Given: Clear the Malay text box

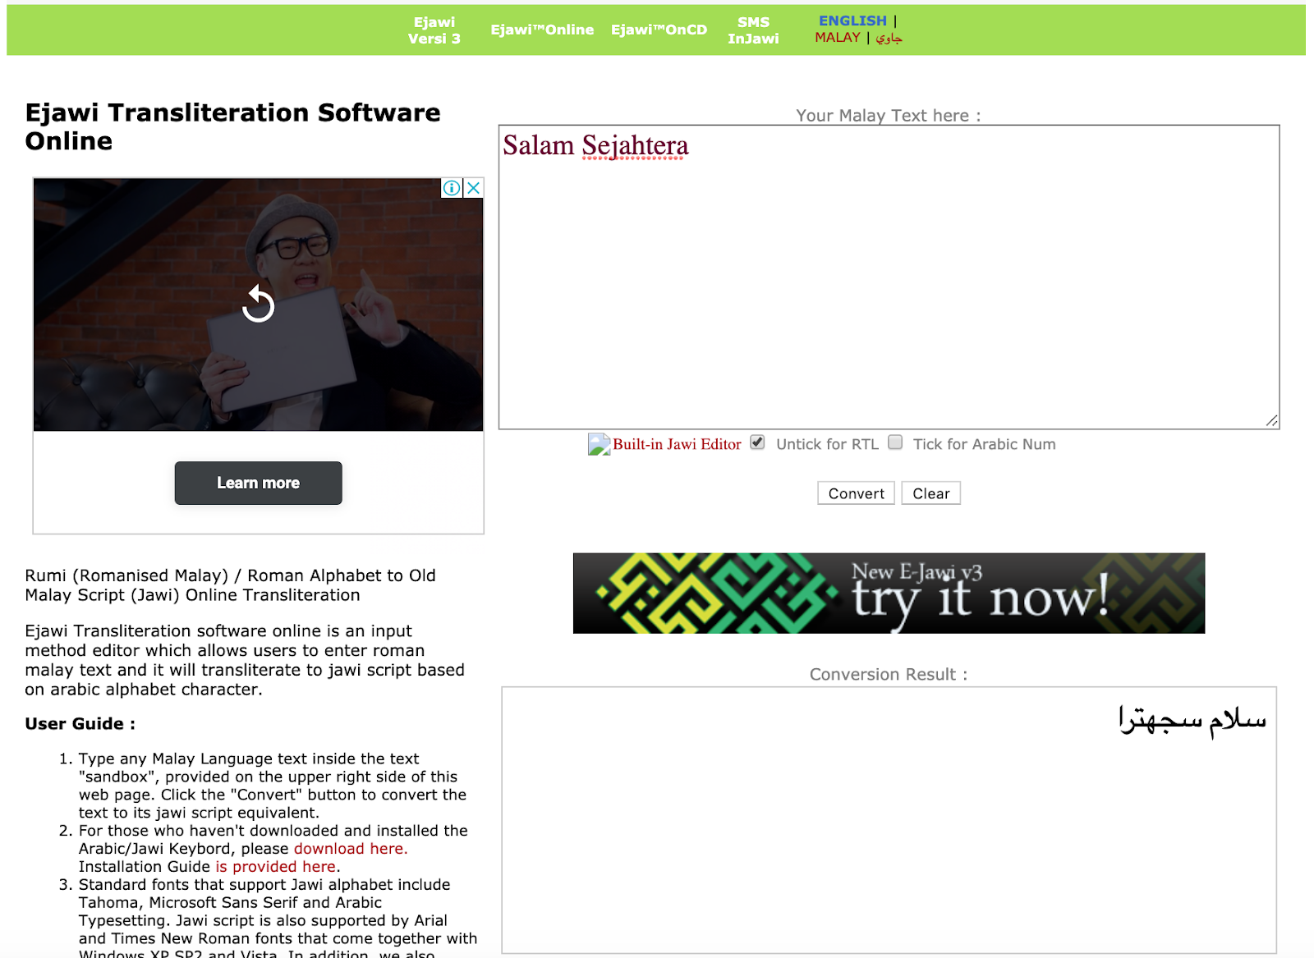Looking at the screenshot, I should [930, 493].
